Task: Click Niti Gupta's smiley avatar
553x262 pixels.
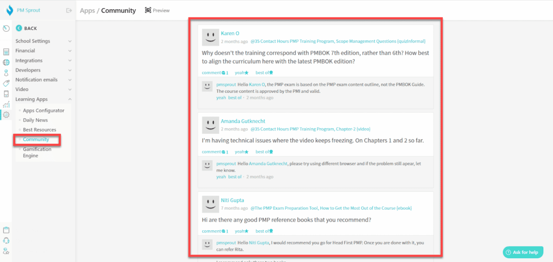Action: tap(211, 204)
